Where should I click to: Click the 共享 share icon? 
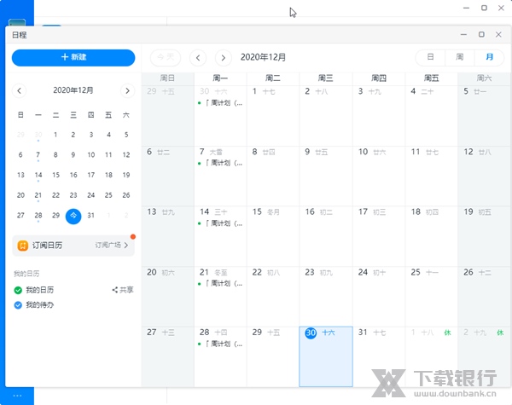coord(115,290)
